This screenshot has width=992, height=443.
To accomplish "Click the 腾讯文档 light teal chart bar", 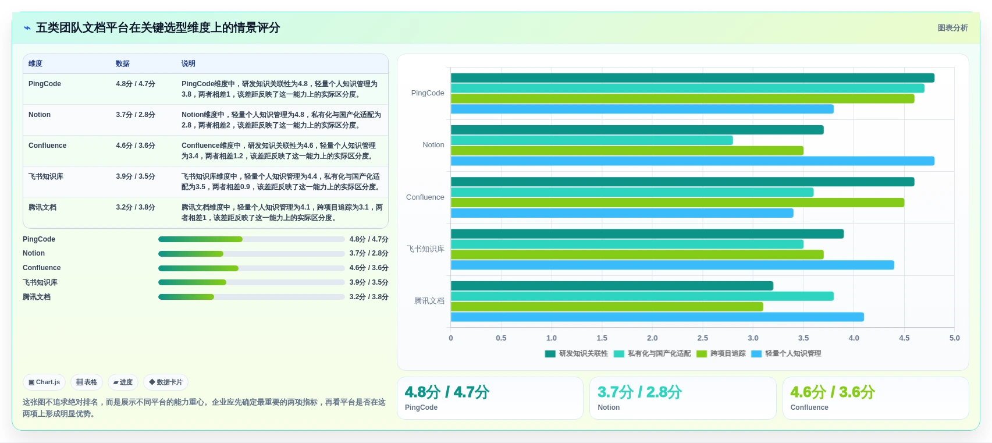I will pyautogui.click(x=642, y=296).
